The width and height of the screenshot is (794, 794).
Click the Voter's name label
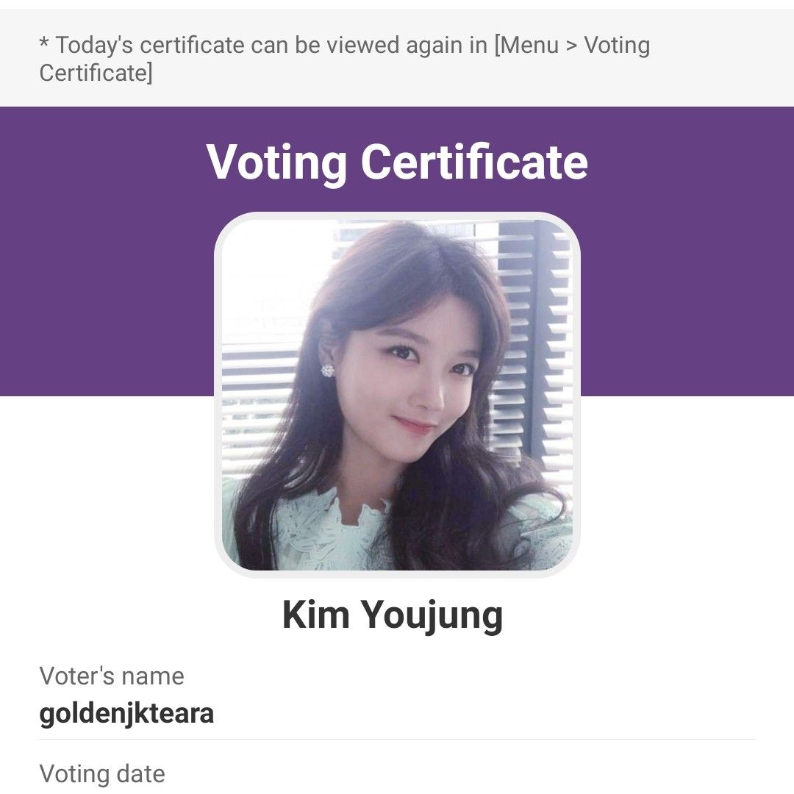click(x=112, y=676)
